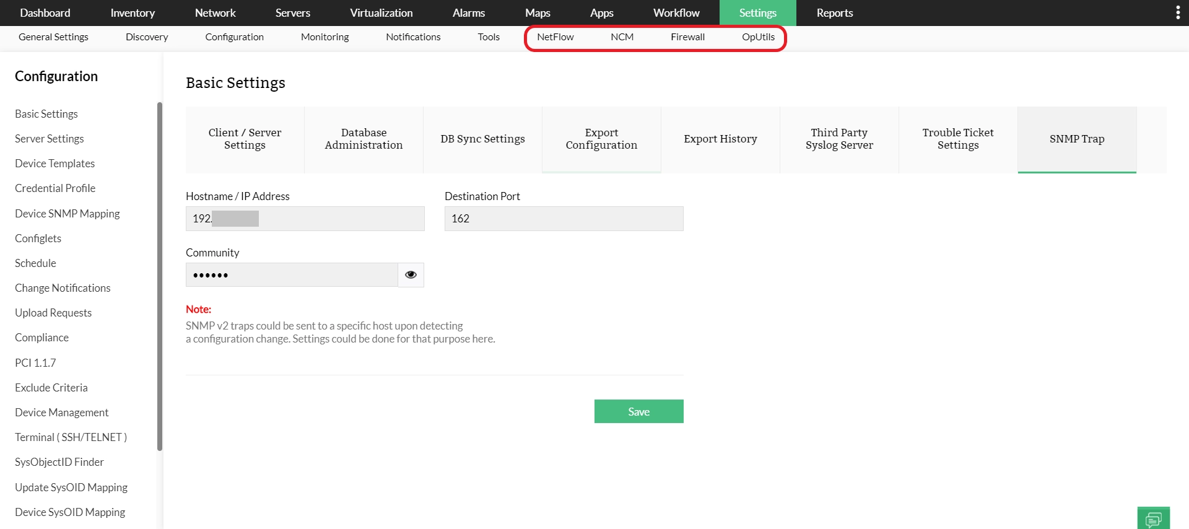Open Terminal (SSH/TELNET) in sidebar

(71, 437)
